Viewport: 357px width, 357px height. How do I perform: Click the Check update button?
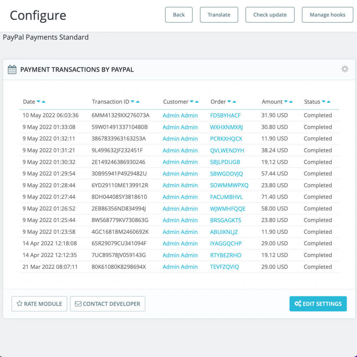point(270,15)
